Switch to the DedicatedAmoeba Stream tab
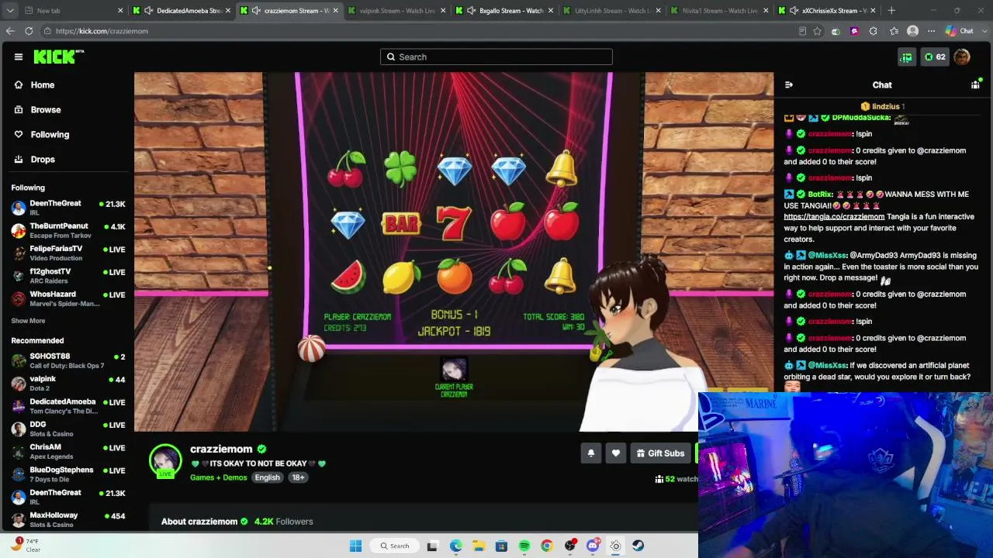993x558 pixels. 182,11
